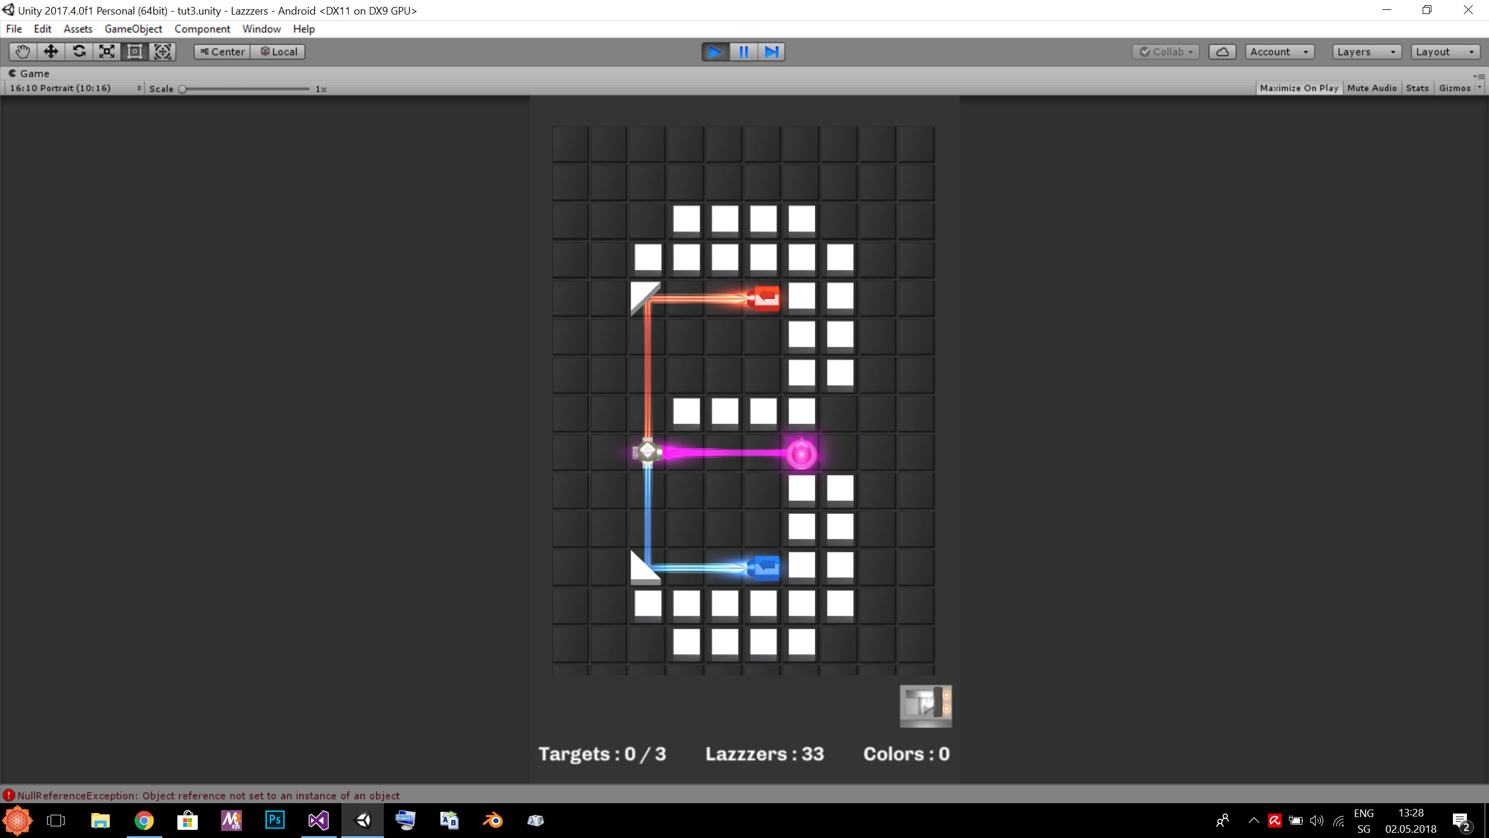Toggle Maximize On Play
Image resolution: width=1489 pixels, height=838 pixels.
(1299, 88)
